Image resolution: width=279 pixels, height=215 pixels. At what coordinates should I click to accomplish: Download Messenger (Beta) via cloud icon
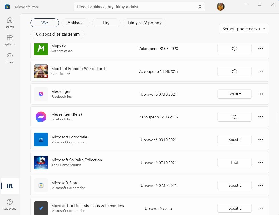[x=235, y=117]
